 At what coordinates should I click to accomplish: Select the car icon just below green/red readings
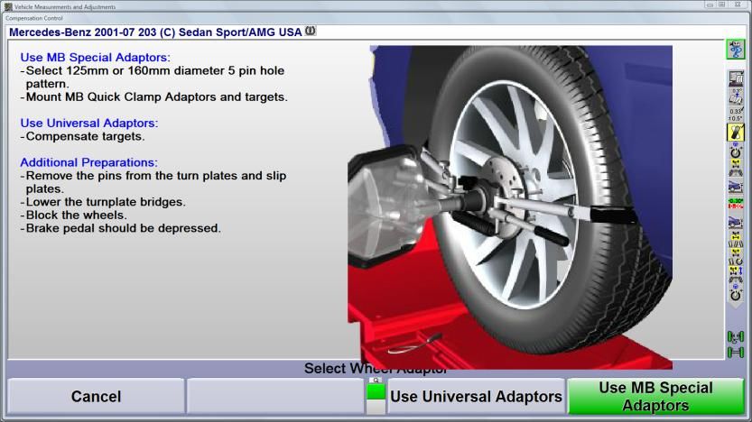click(x=736, y=221)
